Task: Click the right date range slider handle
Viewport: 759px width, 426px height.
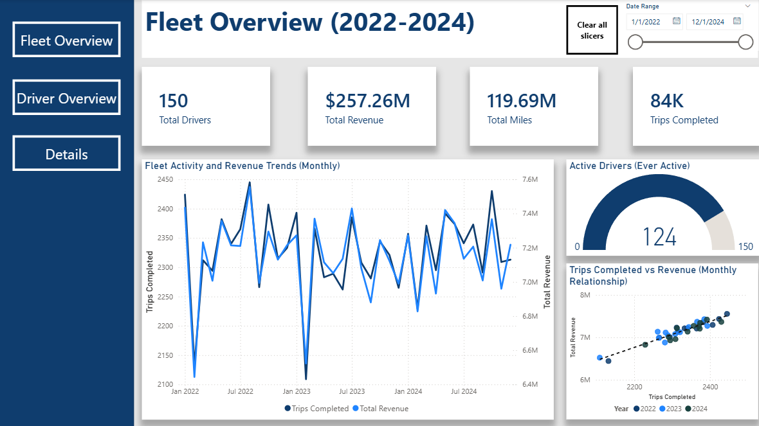Action: click(x=745, y=42)
